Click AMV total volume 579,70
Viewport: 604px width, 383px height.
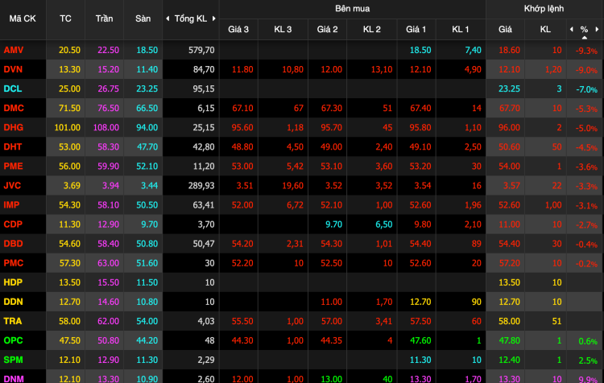coord(201,50)
